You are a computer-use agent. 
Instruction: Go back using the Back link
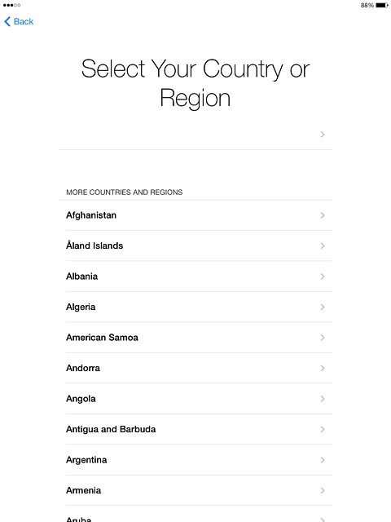click(x=19, y=22)
